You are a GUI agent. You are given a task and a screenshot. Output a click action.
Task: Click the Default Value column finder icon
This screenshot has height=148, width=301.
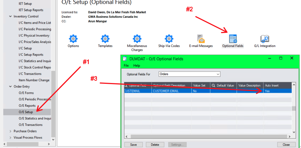213,85
